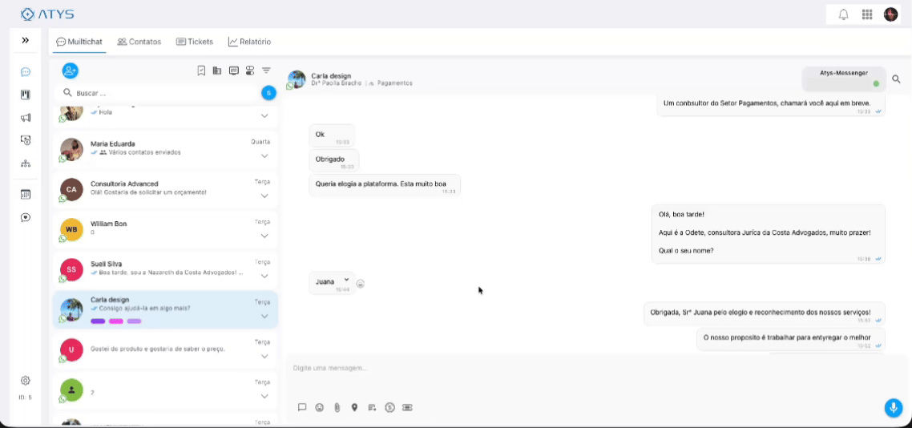The width and height of the screenshot is (912, 428).
Task: Click the purple tag on Carla design
Action: (98, 321)
